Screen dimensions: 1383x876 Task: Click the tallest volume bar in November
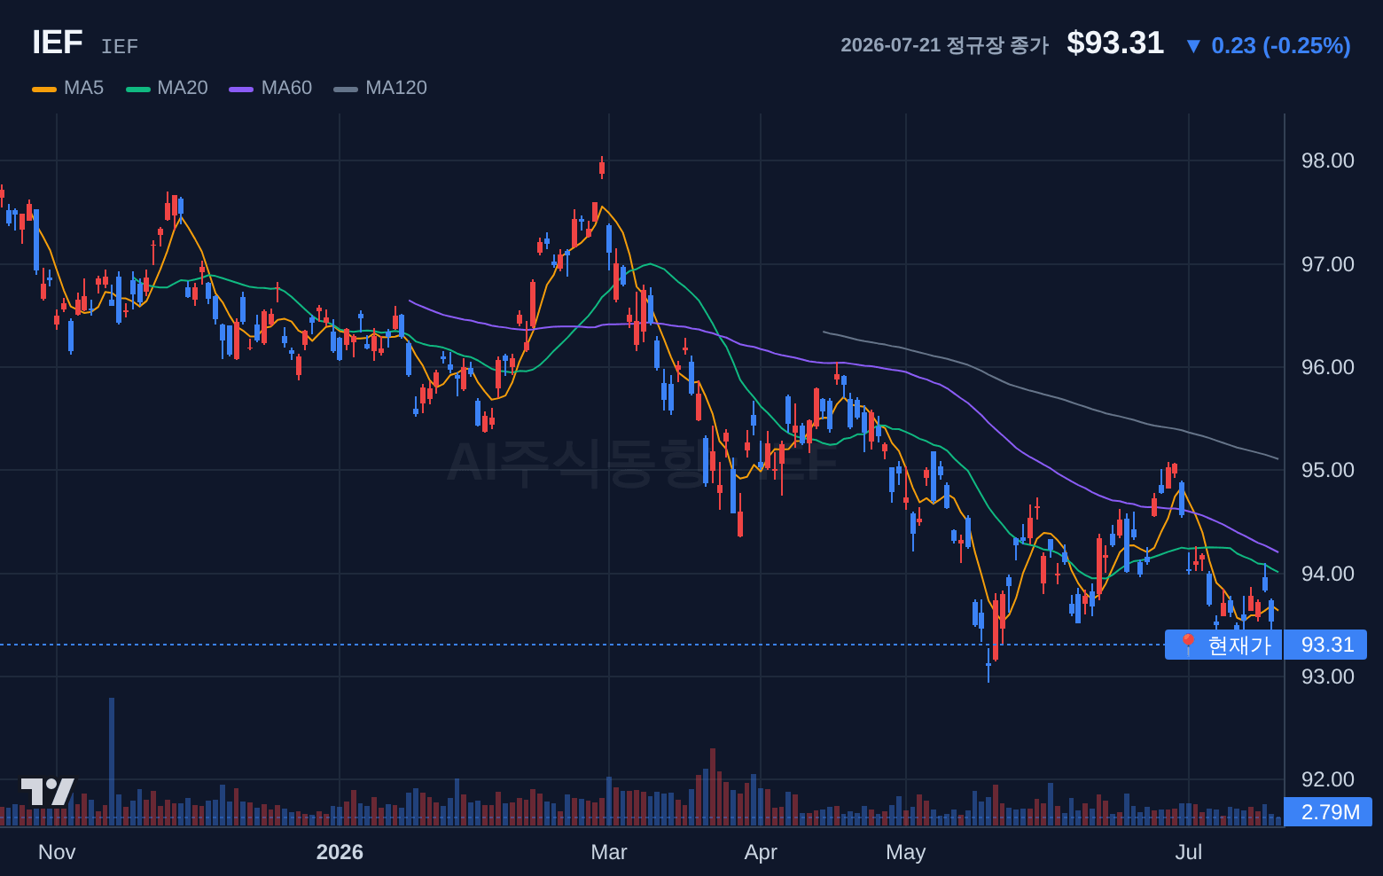(x=112, y=762)
